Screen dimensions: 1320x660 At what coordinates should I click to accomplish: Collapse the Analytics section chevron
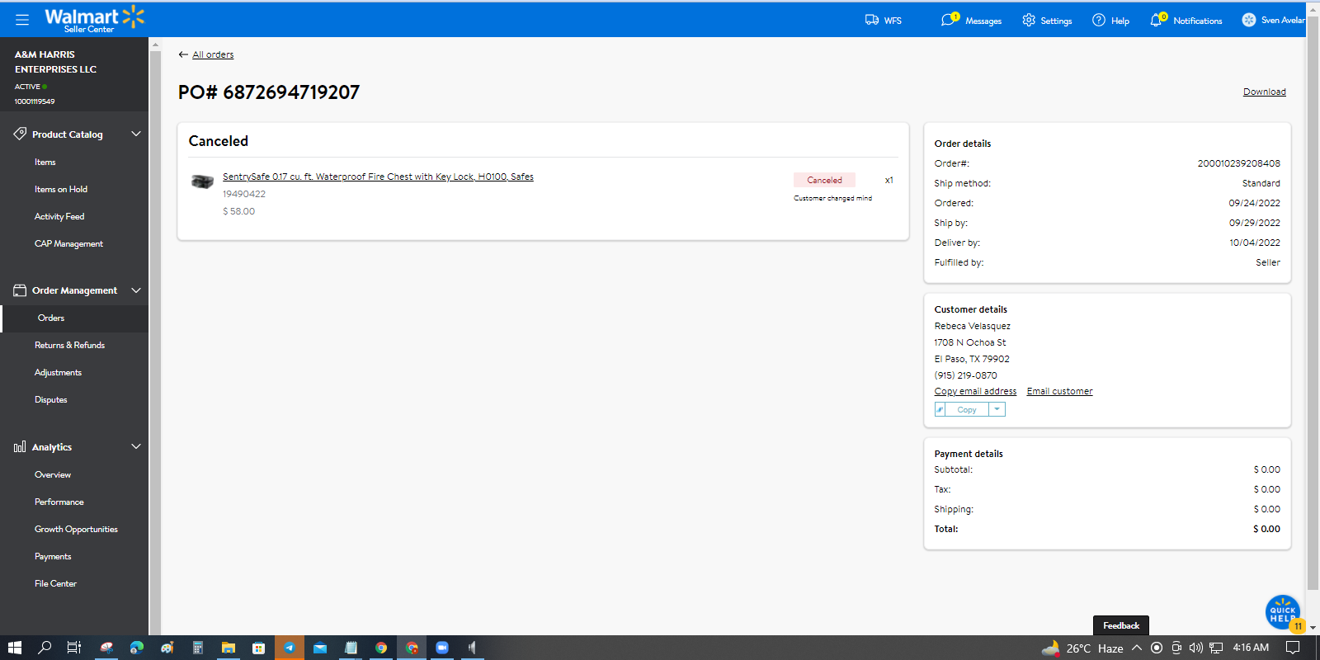136,446
